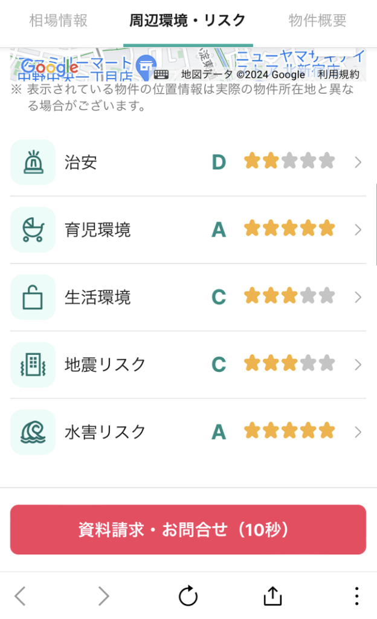The image size is (377, 619).
Task: Open the browser share icon
Action: pyautogui.click(x=273, y=596)
